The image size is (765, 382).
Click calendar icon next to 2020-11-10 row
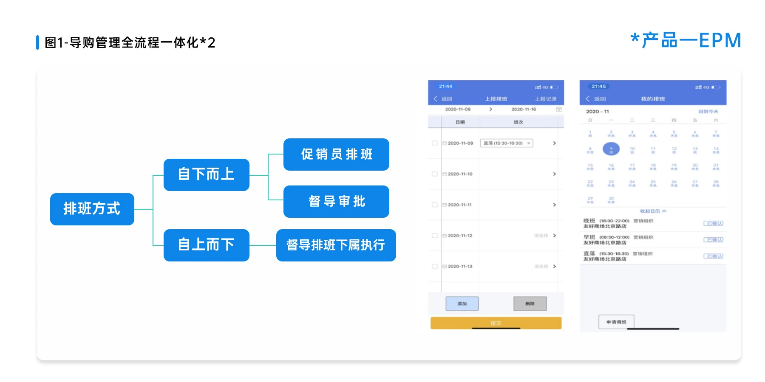click(x=445, y=174)
